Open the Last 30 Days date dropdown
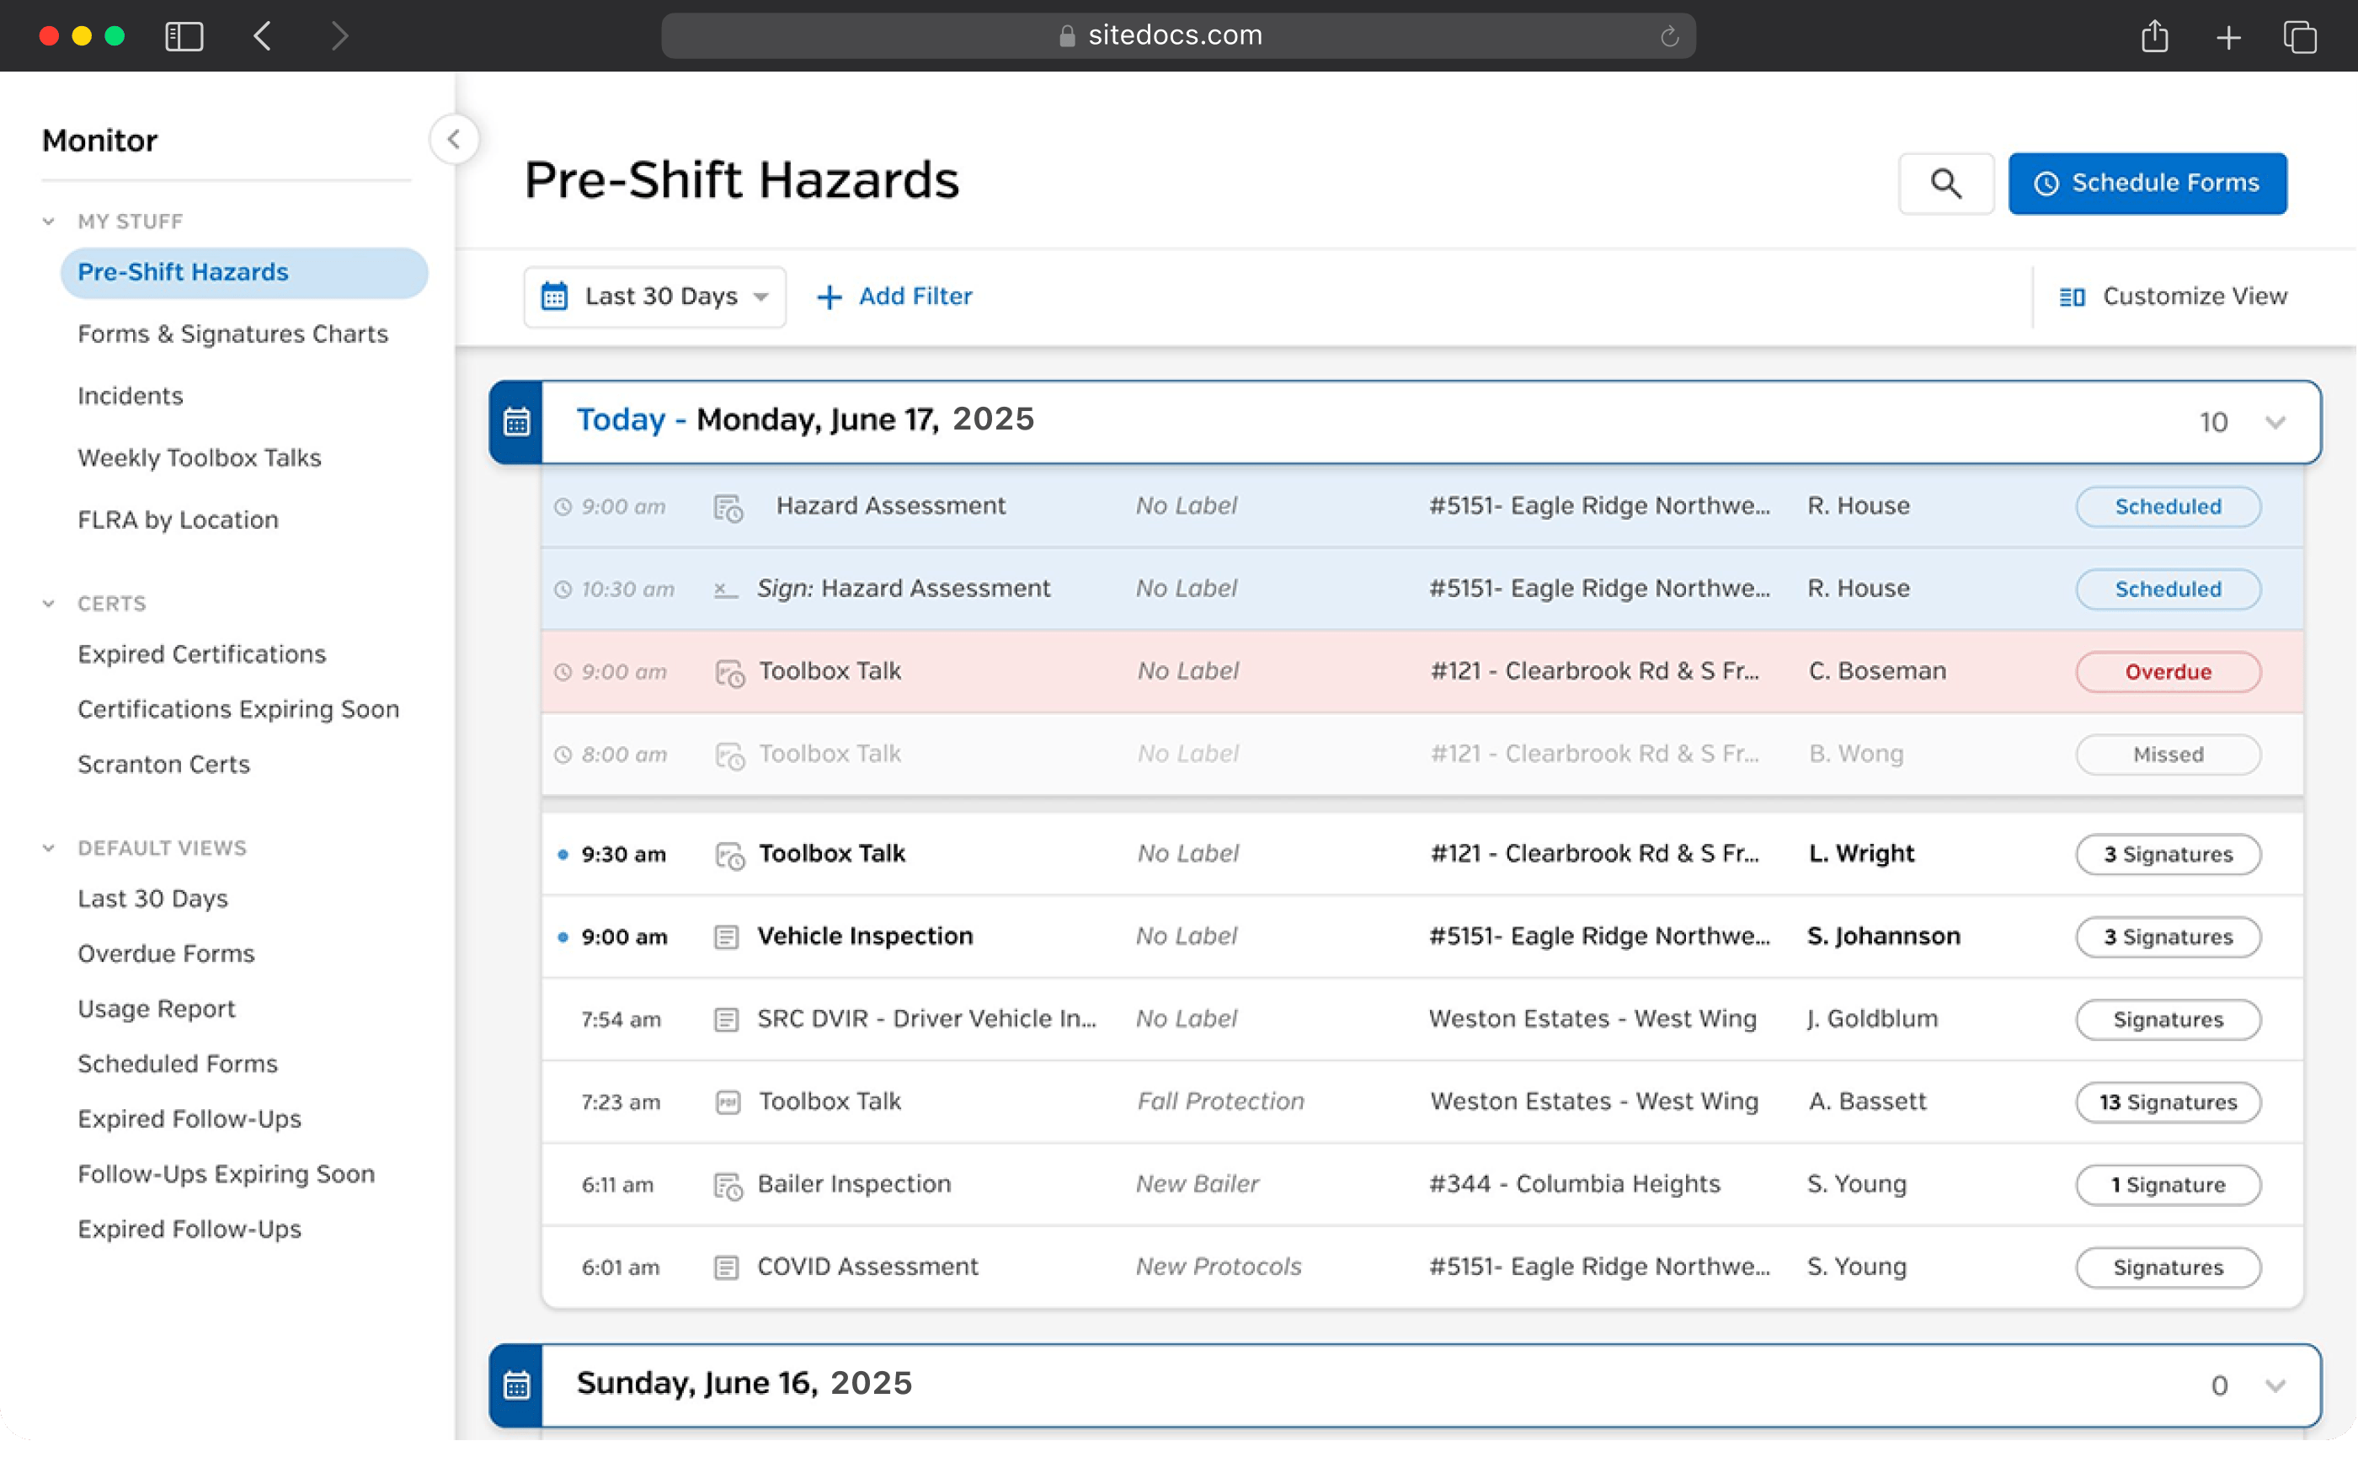This screenshot has width=2358, height=1457. (654, 296)
